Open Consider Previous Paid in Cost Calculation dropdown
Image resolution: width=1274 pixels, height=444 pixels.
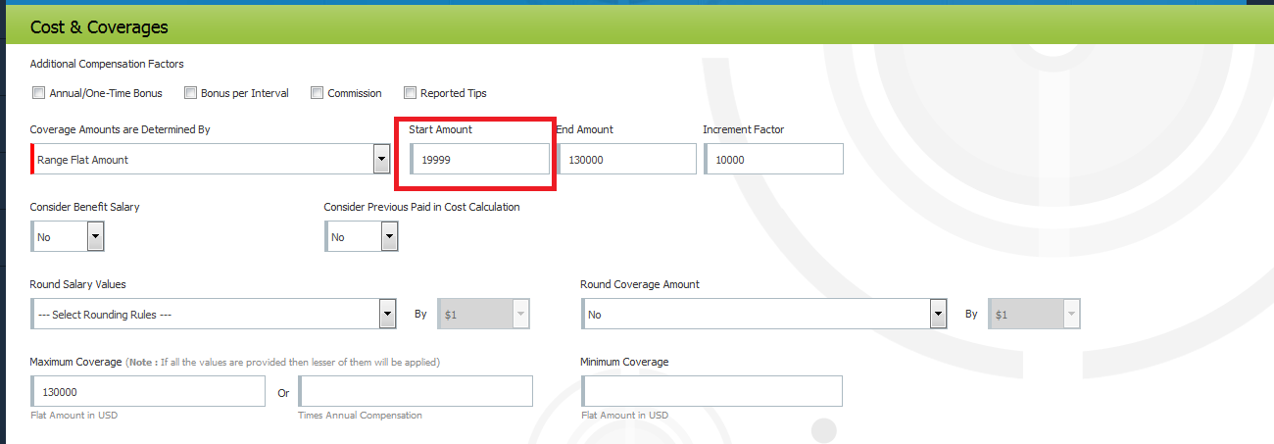[x=389, y=236]
